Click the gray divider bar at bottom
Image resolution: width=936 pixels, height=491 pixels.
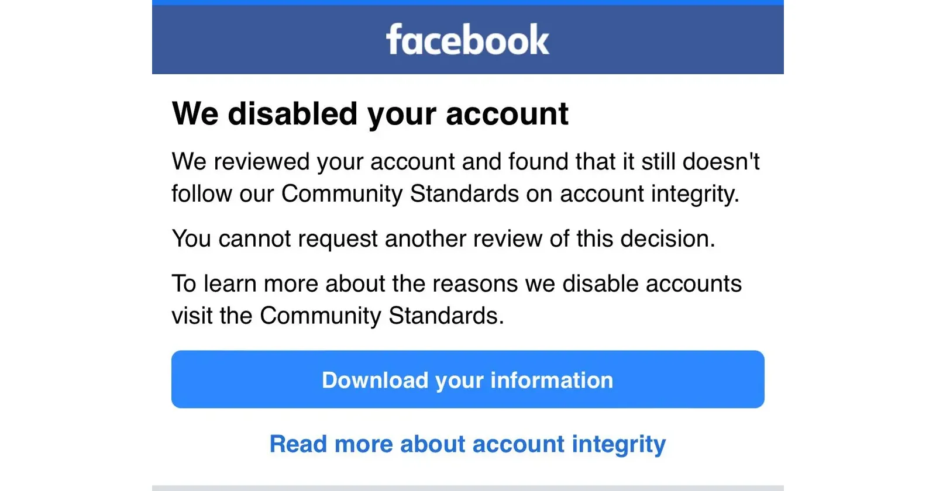[467, 487]
